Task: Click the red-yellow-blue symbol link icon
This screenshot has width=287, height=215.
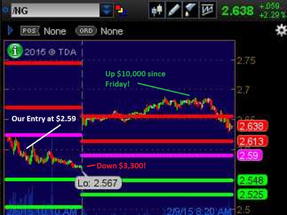Action: tap(119, 10)
